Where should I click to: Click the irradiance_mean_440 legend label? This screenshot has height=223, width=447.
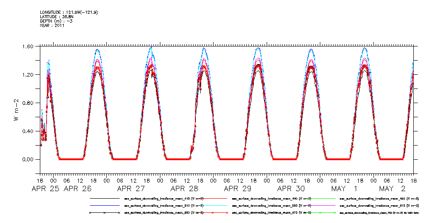pos(272,198)
